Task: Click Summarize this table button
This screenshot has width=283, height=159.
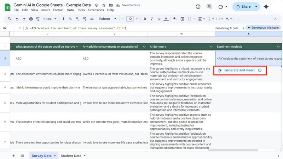Action: 263,27
